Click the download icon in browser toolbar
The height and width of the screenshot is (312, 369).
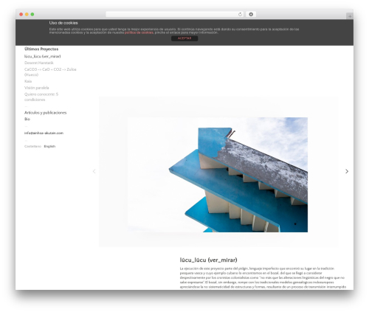(251, 14)
